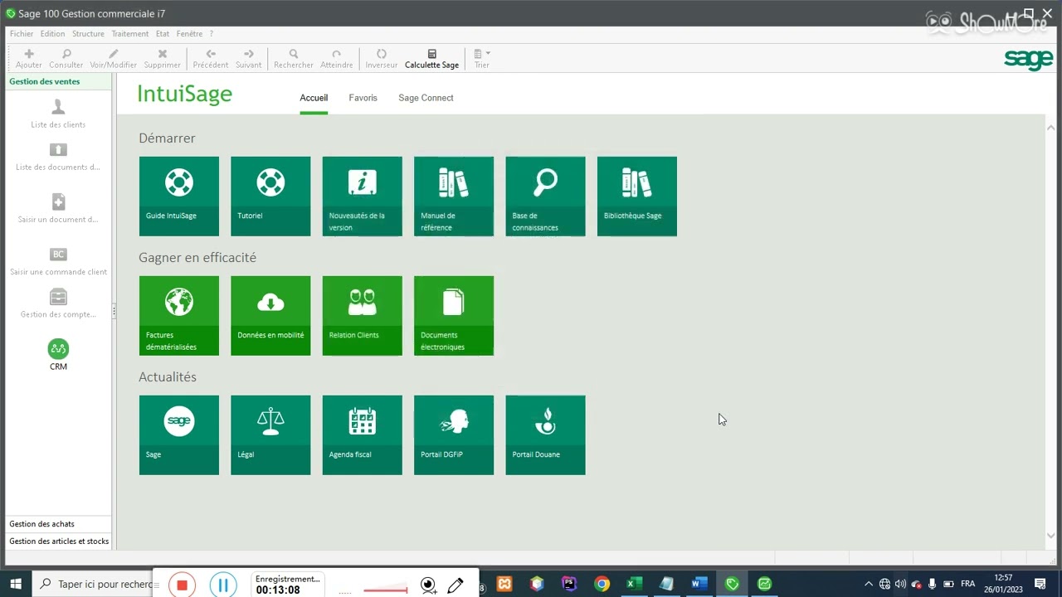Screen dimensions: 1062x597
Task: Click the Gestion des ventes header
Action: coord(58,81)
